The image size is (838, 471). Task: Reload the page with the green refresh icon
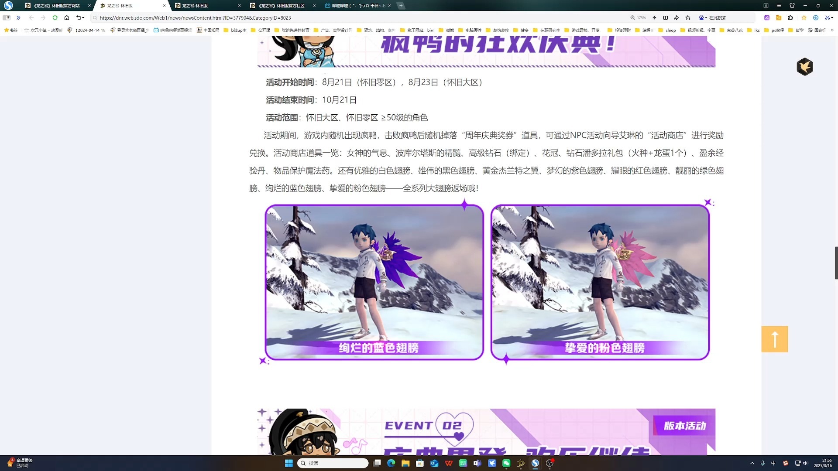(55, 18)
